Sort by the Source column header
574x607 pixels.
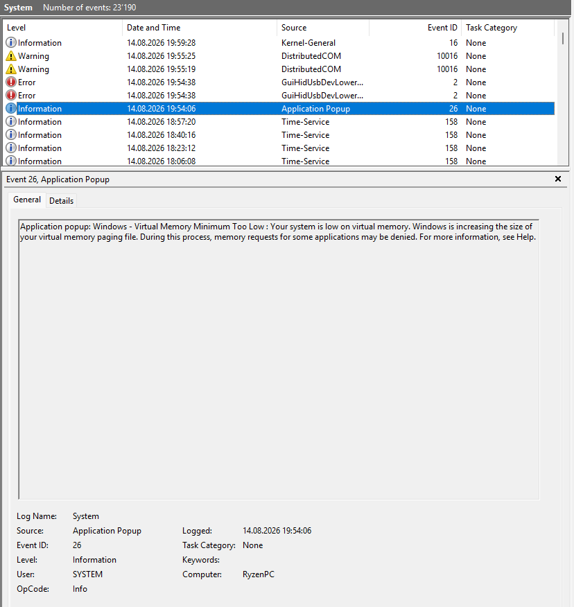coord(322,28)
